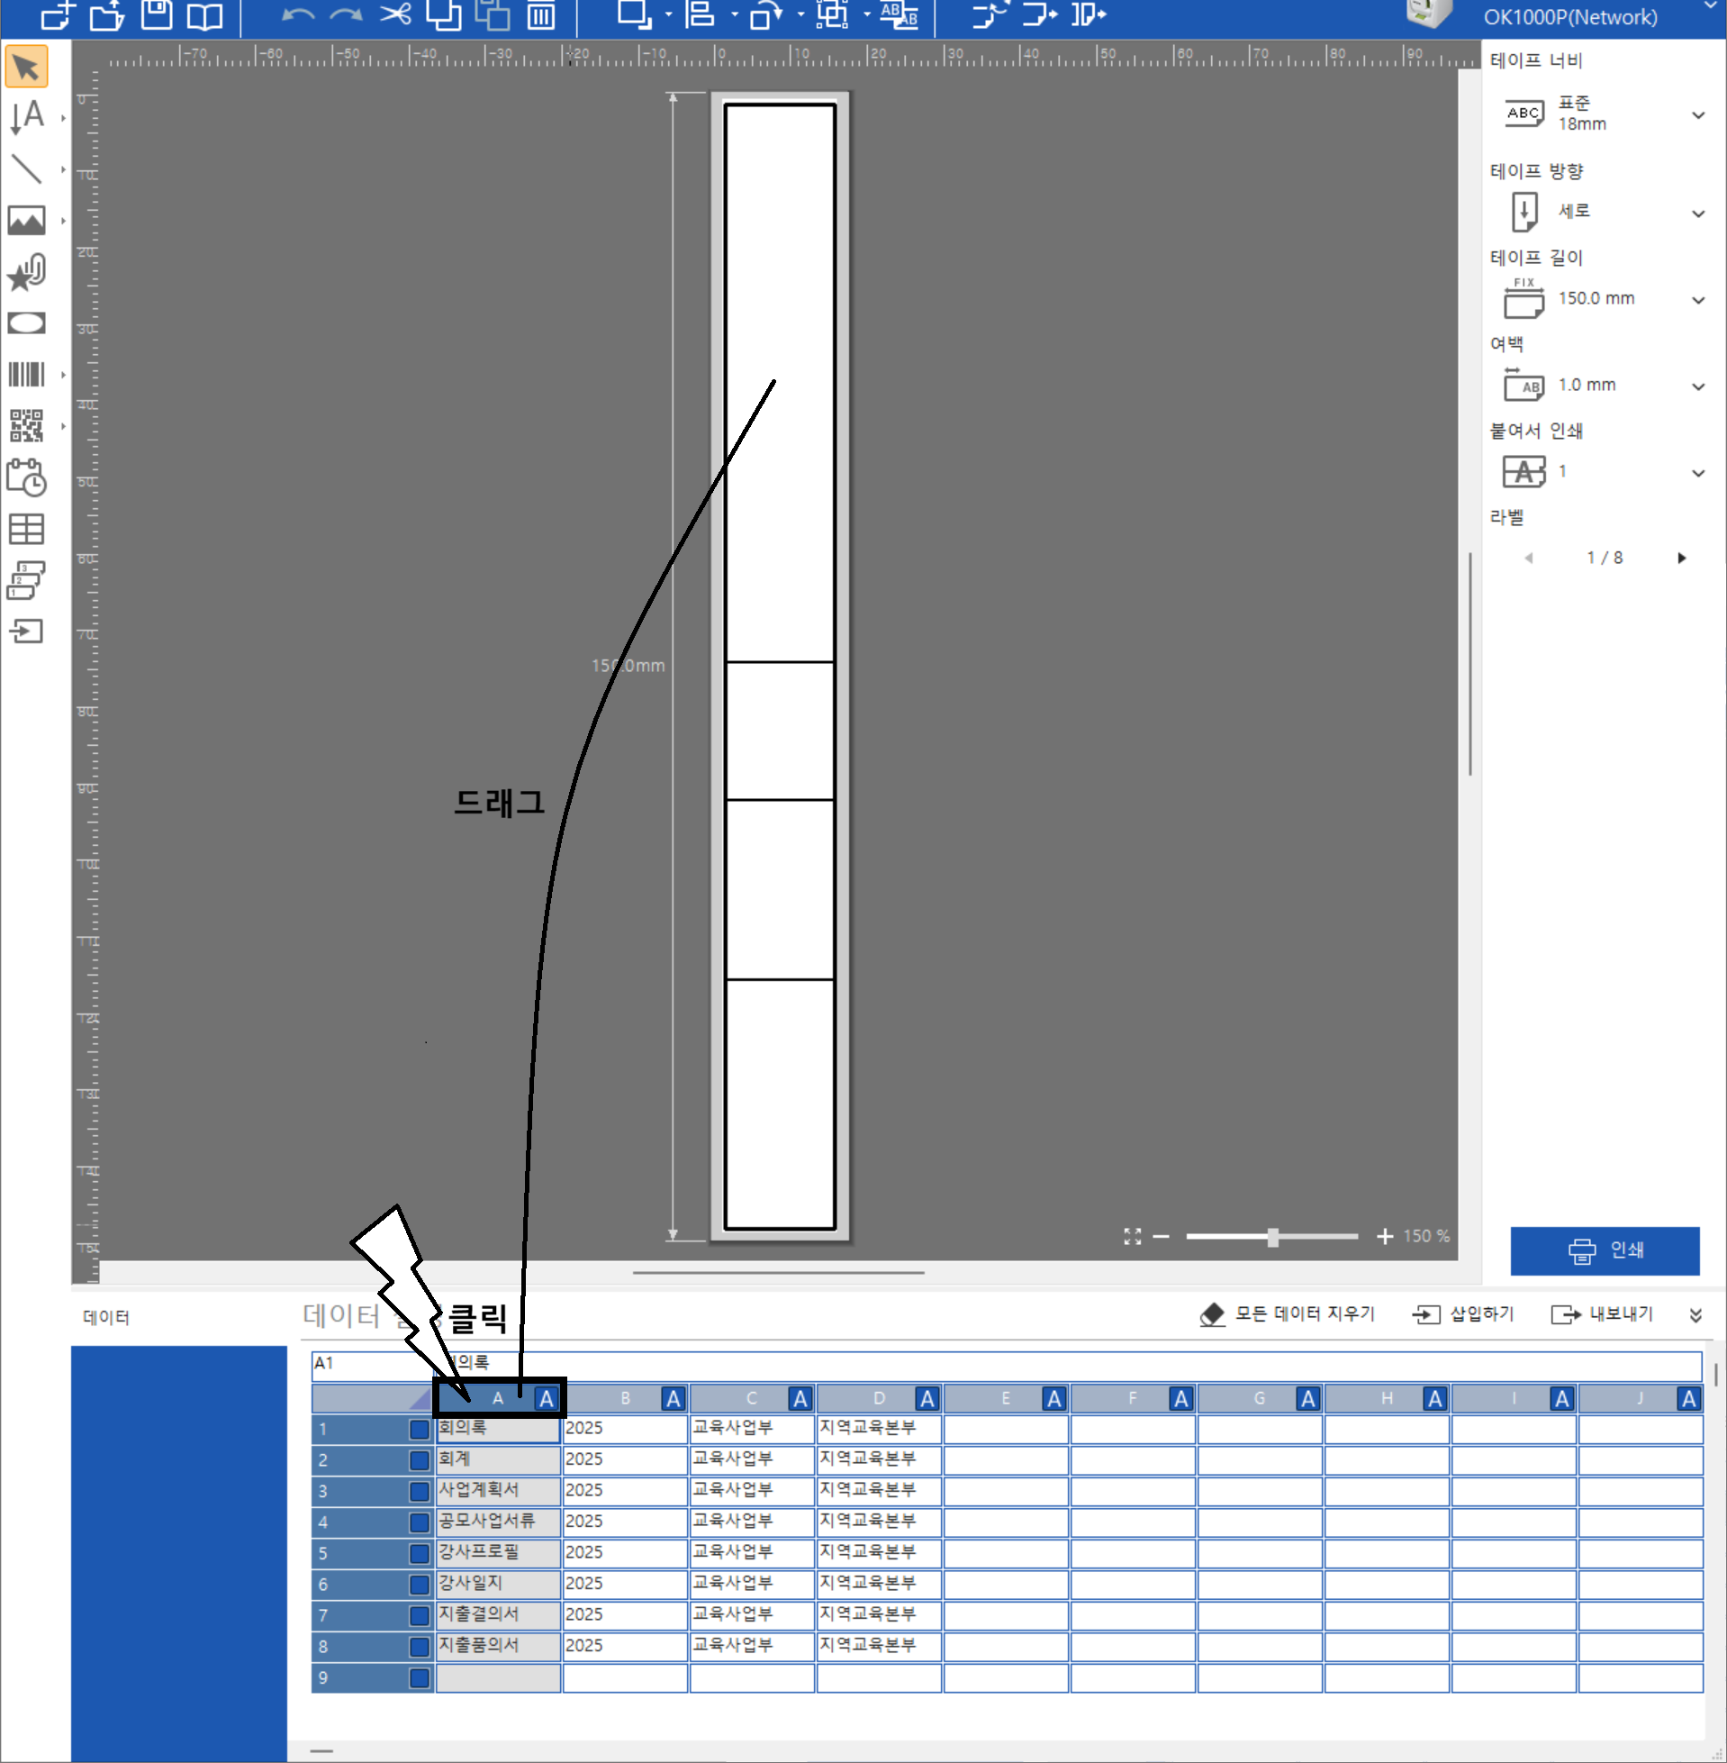
Task: Insert a date and time object
Action: click(26, 477)
